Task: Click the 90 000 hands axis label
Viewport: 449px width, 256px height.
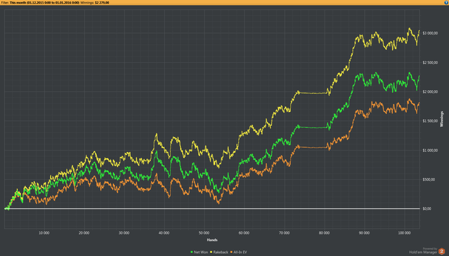Action: tap(364, 233)
